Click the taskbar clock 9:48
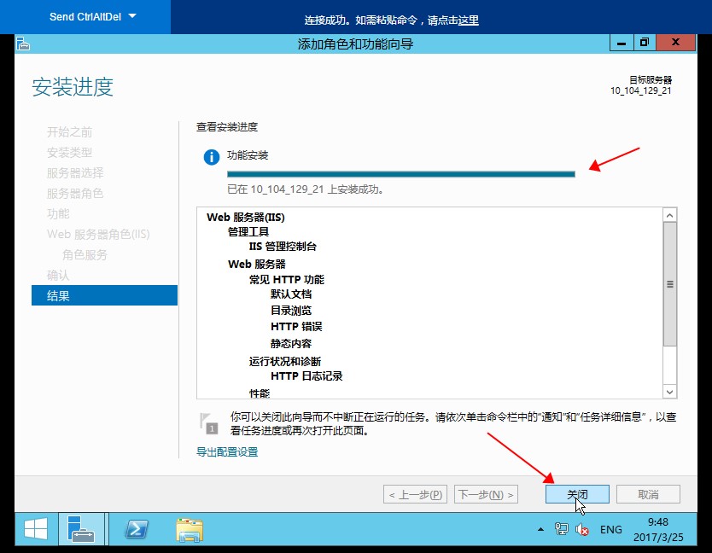The width and height of the screenshot is (712, 553). [658, 529]
